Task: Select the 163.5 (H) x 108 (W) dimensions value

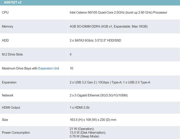Action: [93, 120]
